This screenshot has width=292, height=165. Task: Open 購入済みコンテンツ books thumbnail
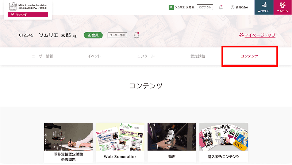click(x=223, y=137)
